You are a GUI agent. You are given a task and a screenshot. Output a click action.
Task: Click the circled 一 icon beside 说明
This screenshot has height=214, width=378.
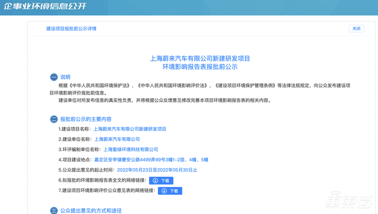(x=54, y=77)
